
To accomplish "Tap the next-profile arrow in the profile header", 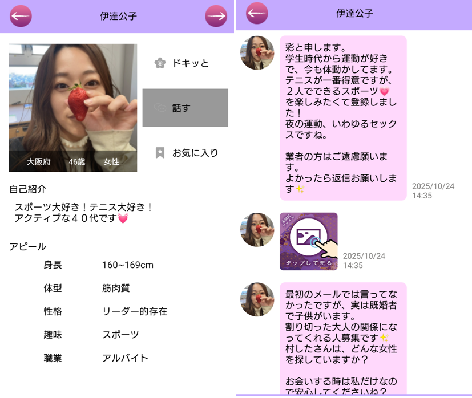I will (216, 16).
